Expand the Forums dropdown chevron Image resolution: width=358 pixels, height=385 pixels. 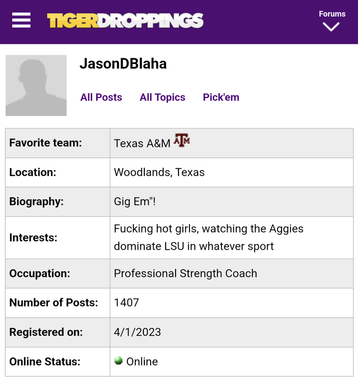click(x=331, y=27)
